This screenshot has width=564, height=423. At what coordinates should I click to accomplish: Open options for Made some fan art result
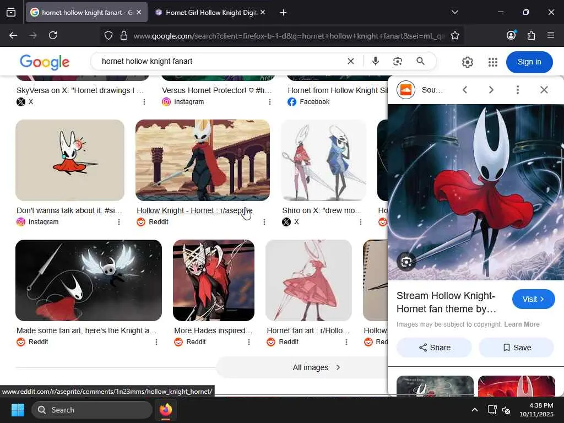click(x=156, y=342)
